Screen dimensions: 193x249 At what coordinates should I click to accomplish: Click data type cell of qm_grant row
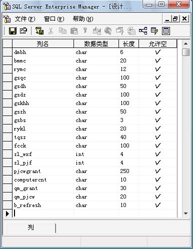point(96,188)
